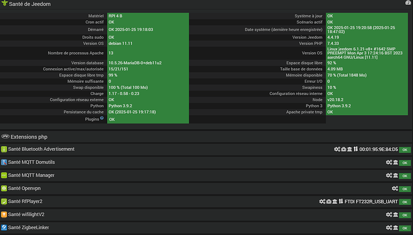Expand the Santé Bluetooth Advertisement panel

(x=41, y=149)
